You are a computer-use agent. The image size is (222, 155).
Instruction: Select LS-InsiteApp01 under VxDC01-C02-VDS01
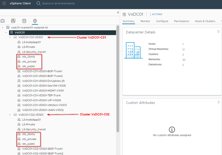pyautogui.click(x=31, y=120)
